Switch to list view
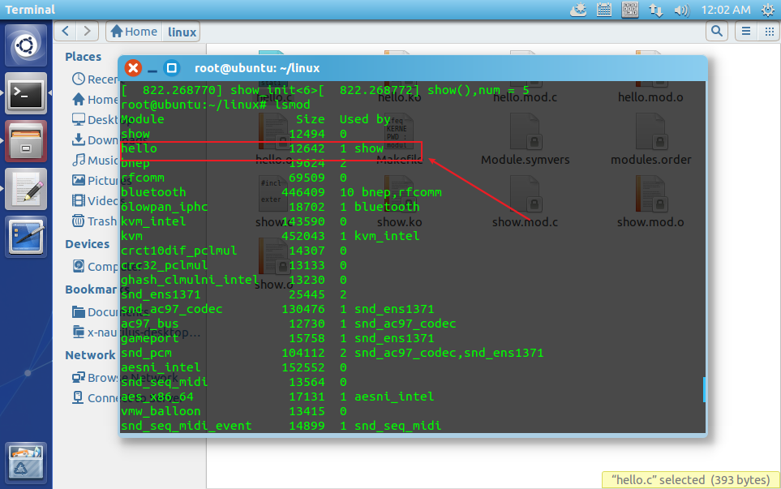The height and width of the screenshot is (489, 781). tap(745, 30)
